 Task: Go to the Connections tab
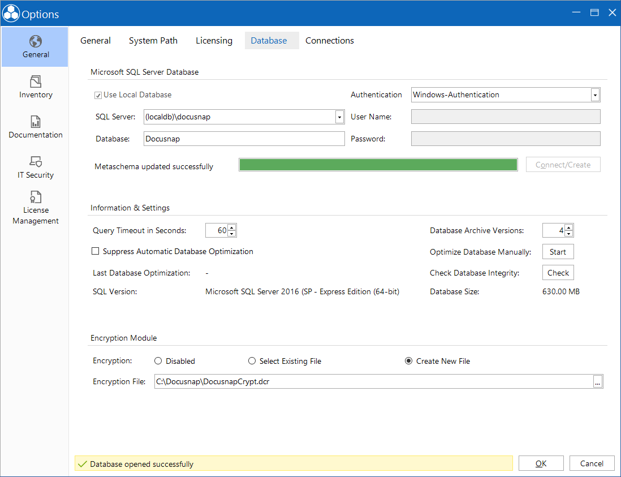click(330, 40)
